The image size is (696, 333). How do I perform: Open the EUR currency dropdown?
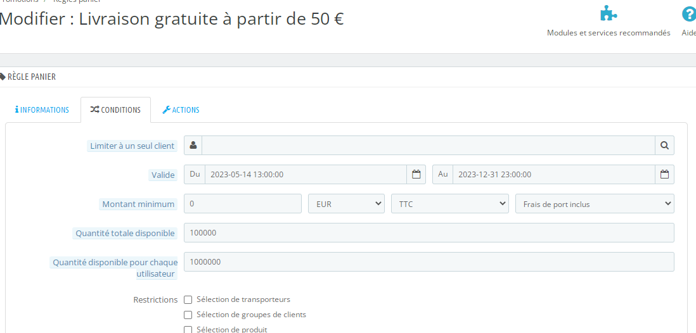click(346, 203)
